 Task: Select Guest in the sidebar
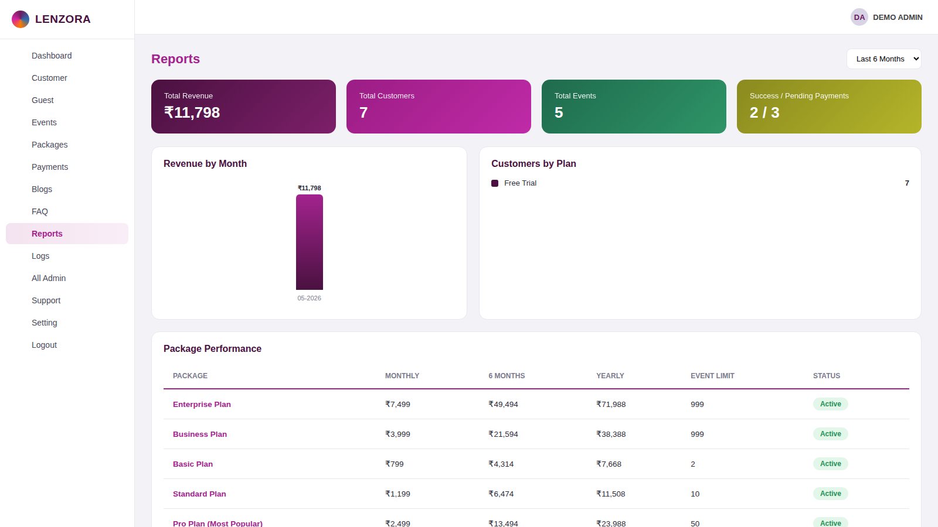67,100
